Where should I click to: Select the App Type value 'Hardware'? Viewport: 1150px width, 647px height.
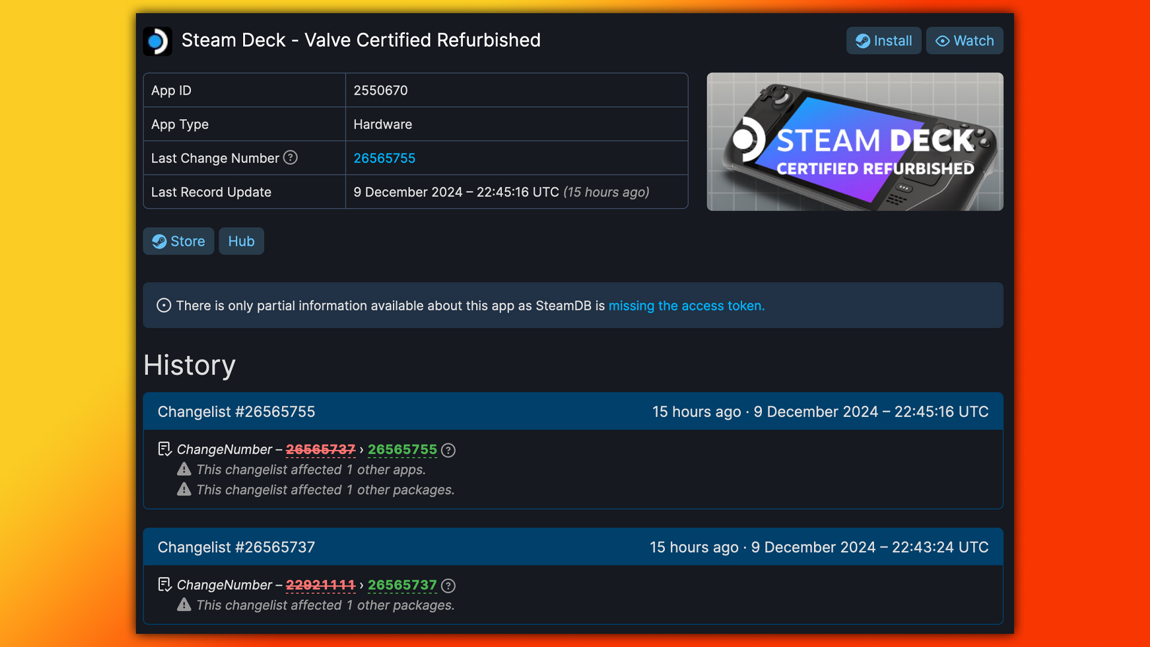(x=383, y=125)
